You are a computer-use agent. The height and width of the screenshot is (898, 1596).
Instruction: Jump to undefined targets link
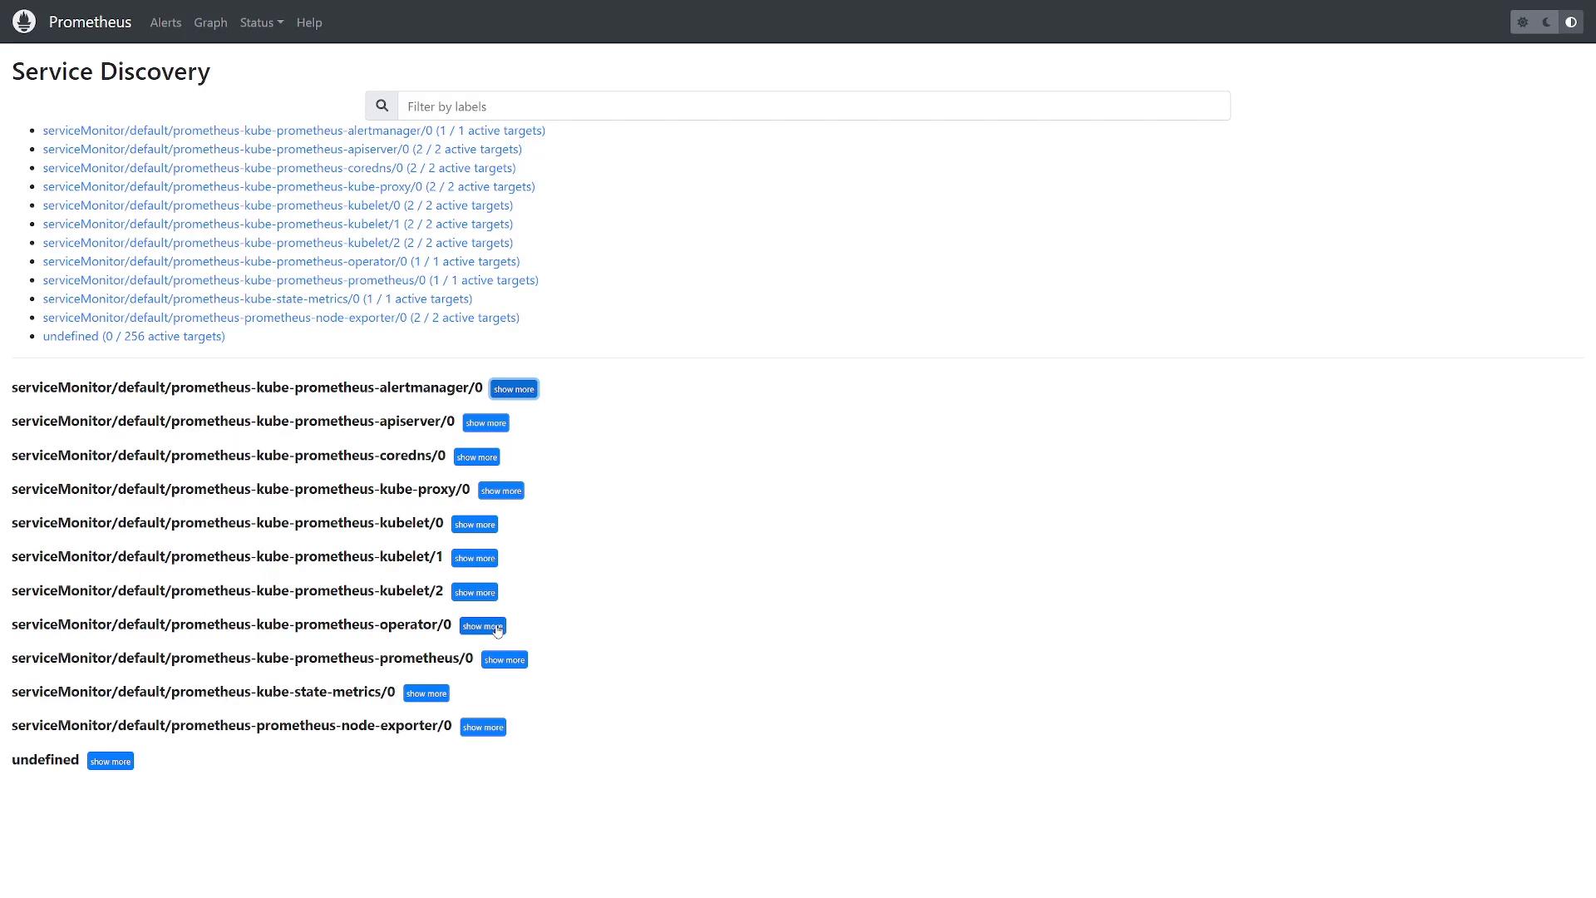[134, 336]
